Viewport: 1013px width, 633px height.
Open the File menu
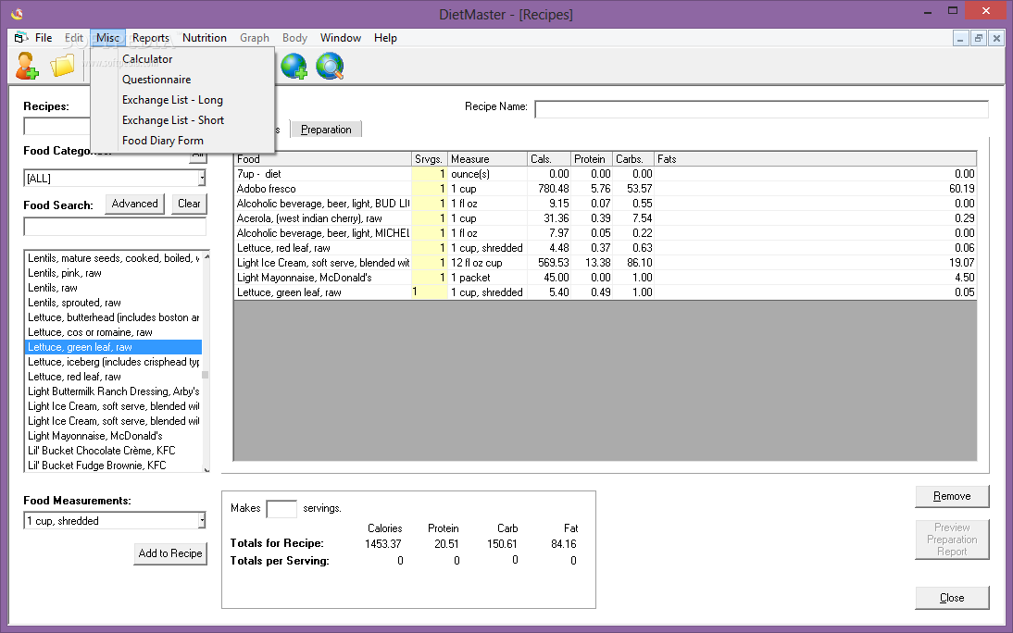[44, 38]
